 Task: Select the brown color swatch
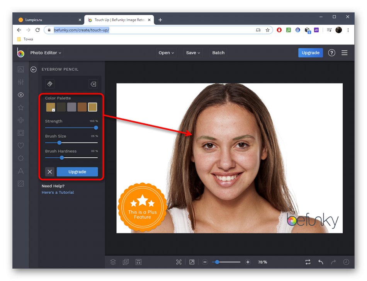coord(82,107)
